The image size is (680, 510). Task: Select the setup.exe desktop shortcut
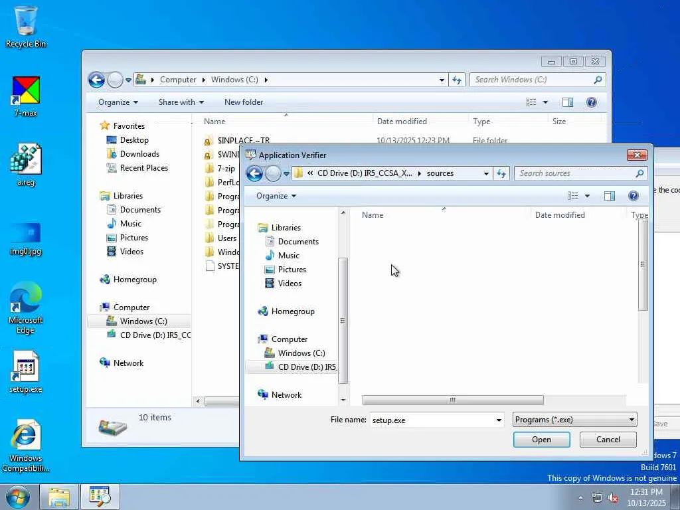(26, 372)
